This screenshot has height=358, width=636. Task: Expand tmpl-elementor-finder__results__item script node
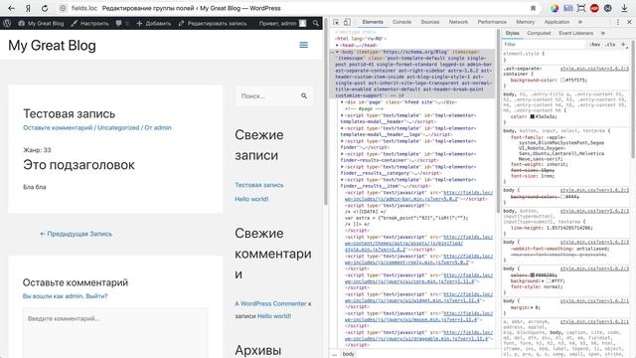pos(342,180)
